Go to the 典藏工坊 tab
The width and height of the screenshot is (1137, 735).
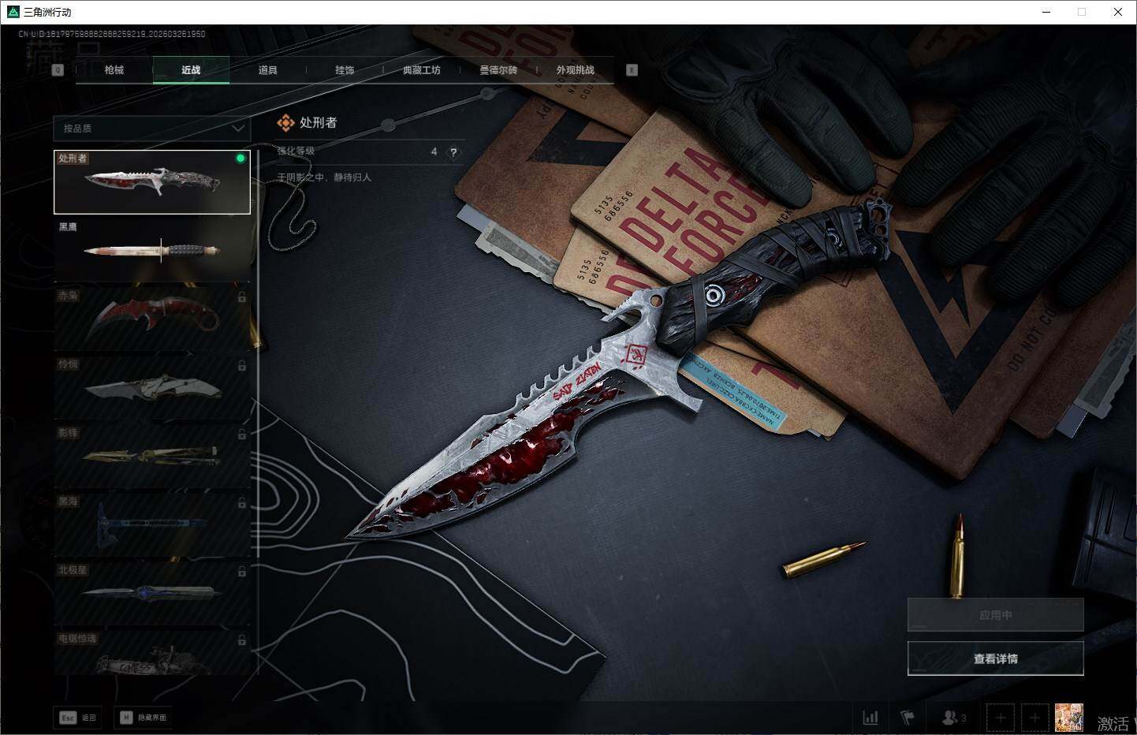422,70
